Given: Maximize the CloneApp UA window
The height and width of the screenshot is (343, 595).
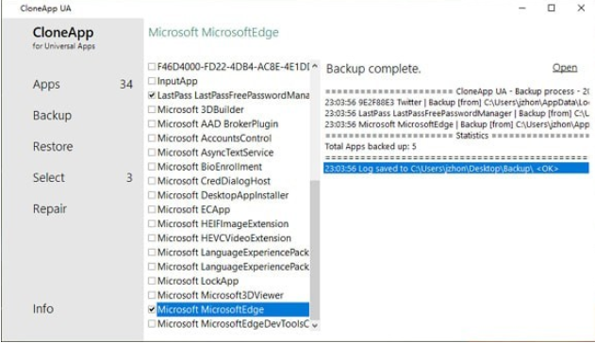Looking at the screenshot, I should [552, 8].
